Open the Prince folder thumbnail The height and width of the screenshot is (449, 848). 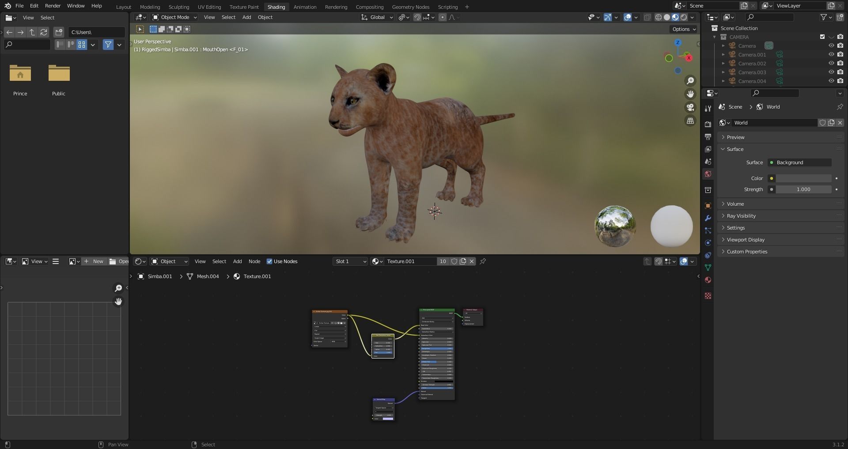[20, 73]
